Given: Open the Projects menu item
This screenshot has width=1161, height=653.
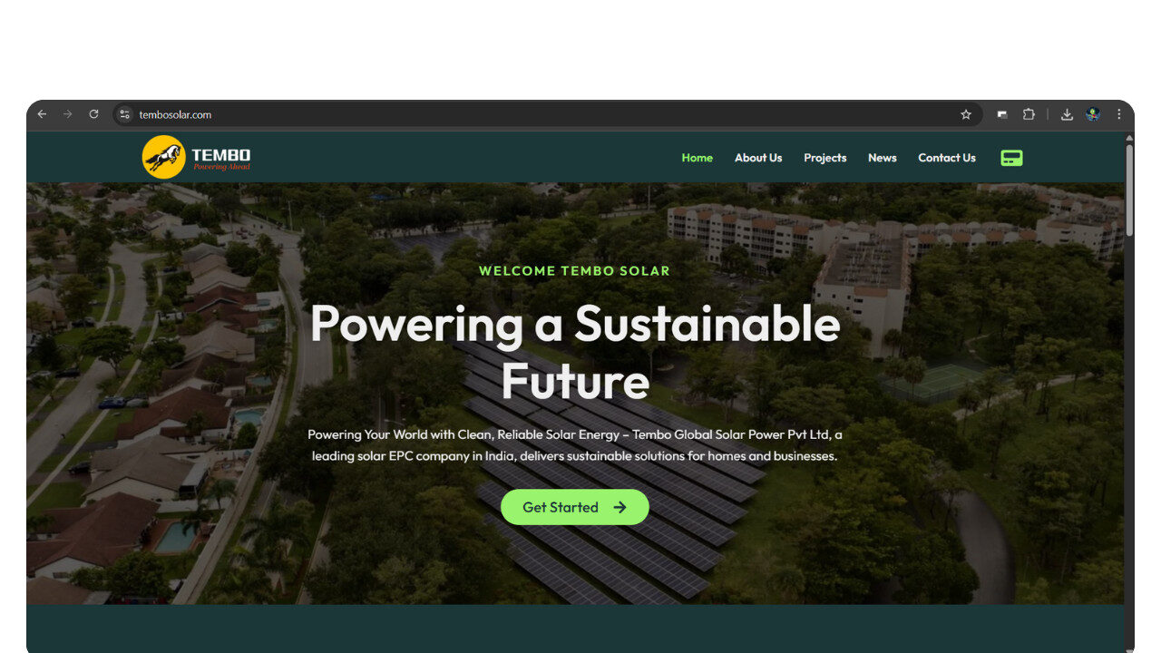Looking at the screenshot, I should point(824,158).
